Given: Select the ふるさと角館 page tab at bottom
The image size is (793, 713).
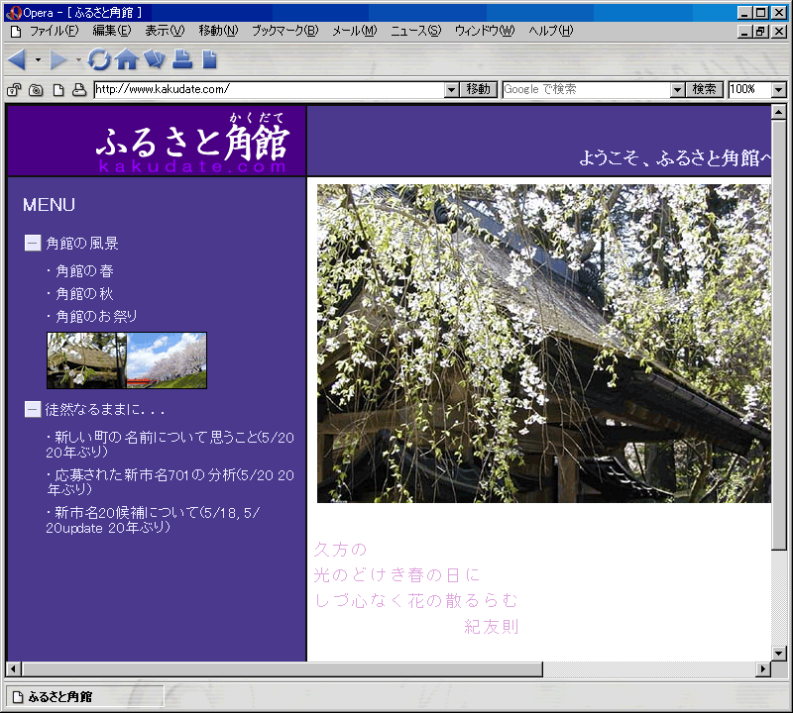Looking at the screenshot, I should tap(84, 697).
